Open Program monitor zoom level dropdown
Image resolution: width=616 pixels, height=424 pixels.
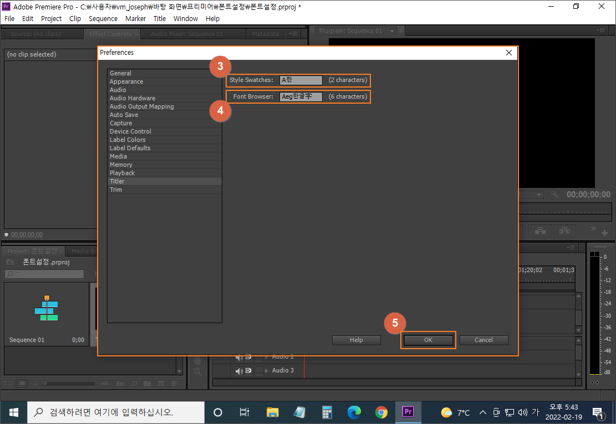pos(539,195)
